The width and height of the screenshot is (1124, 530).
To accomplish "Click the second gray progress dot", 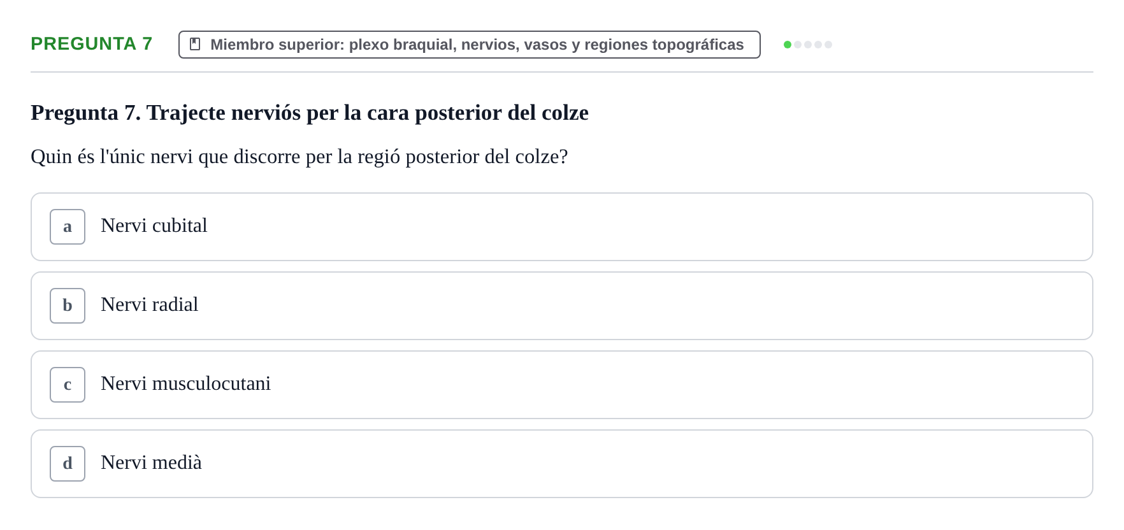I will [798, 45].
